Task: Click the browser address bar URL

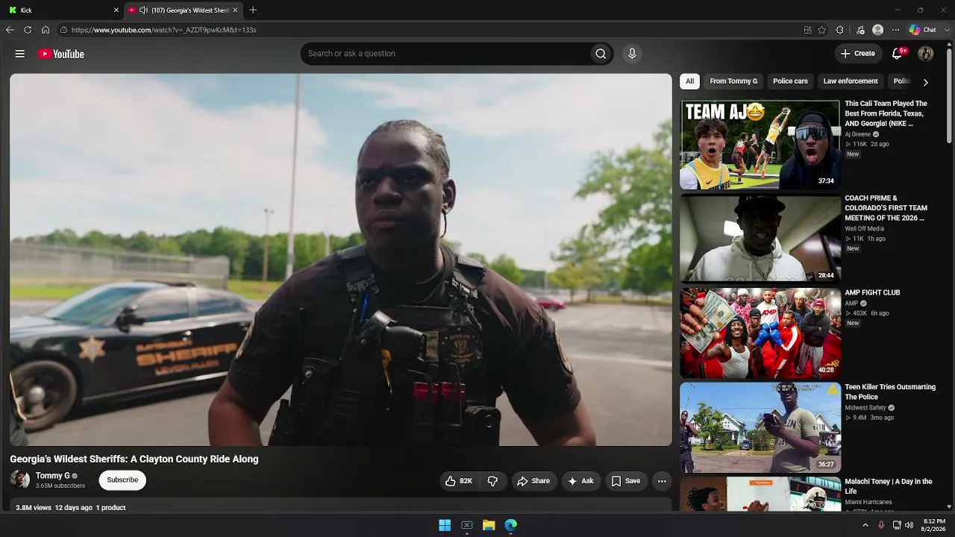Action: click(164, 30)
